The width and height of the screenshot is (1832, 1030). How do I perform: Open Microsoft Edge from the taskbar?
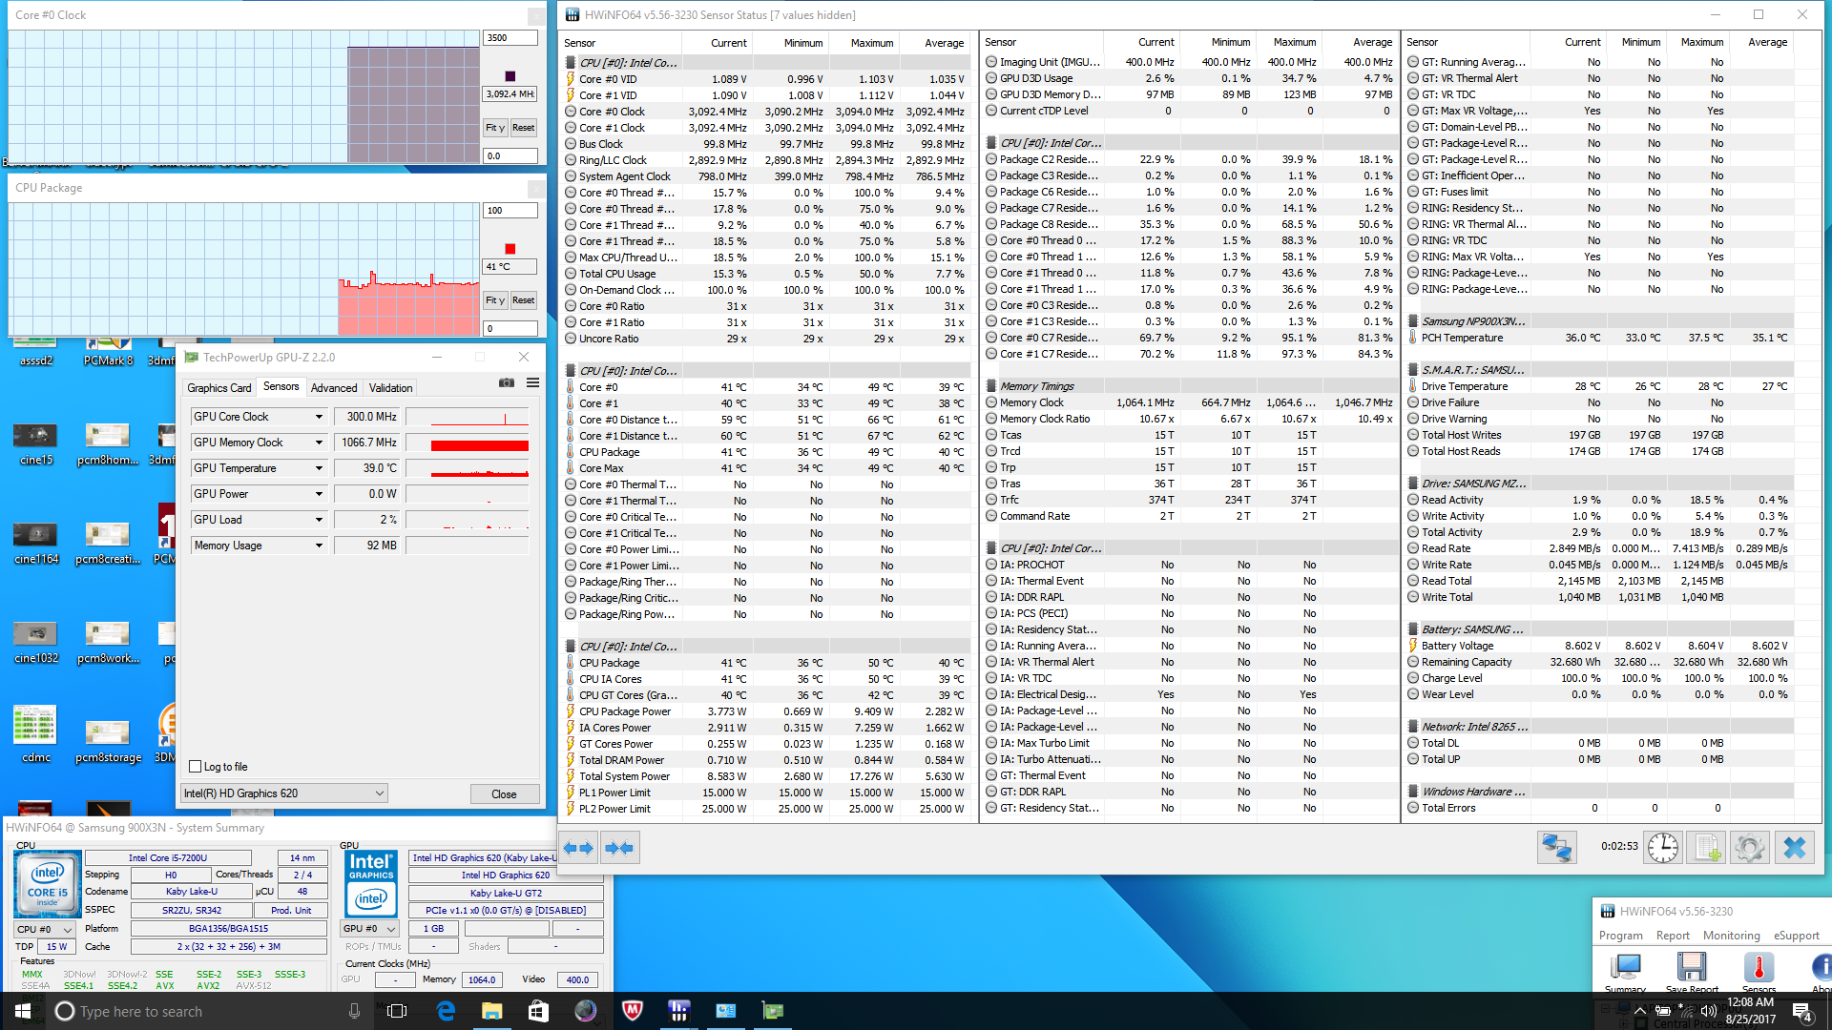tap(446, 1011)
